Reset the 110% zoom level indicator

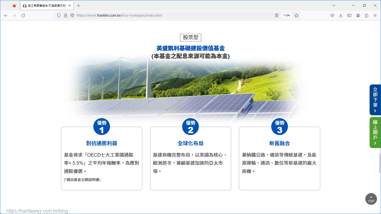pyautogui.click(x=287, y=15)
